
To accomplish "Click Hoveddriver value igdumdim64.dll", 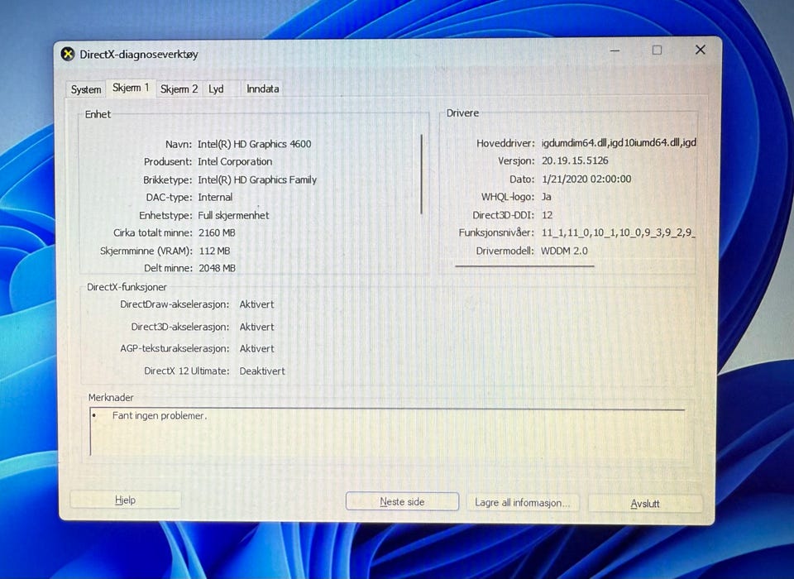I will click(619, 143).
